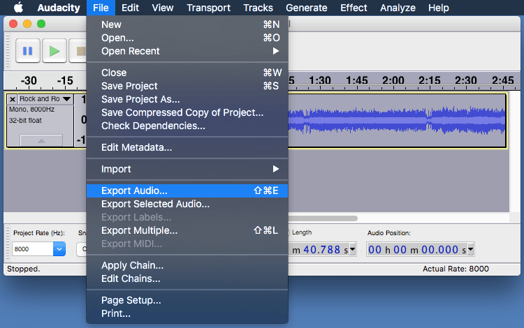Select Save Project As... menu item
The width and height of the screenshot is (524, 328).
187,99
